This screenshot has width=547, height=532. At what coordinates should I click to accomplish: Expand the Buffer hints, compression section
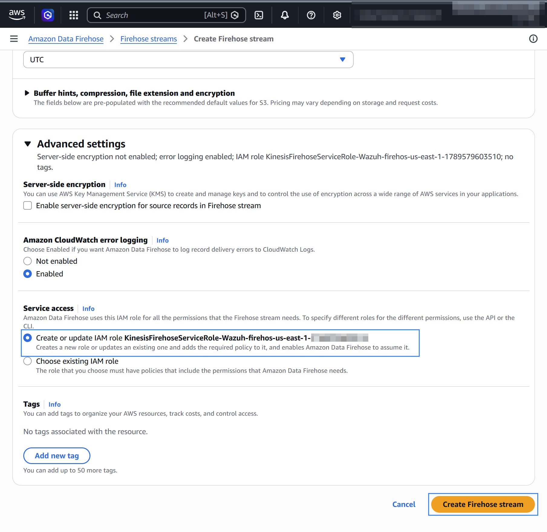coord(27,93)
